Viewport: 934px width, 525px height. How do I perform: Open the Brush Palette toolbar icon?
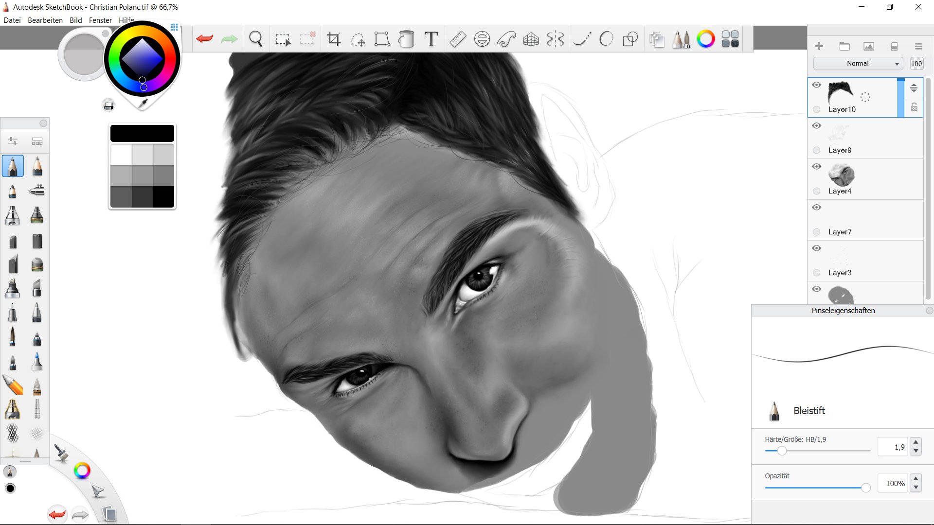click(x=681, y=39)
